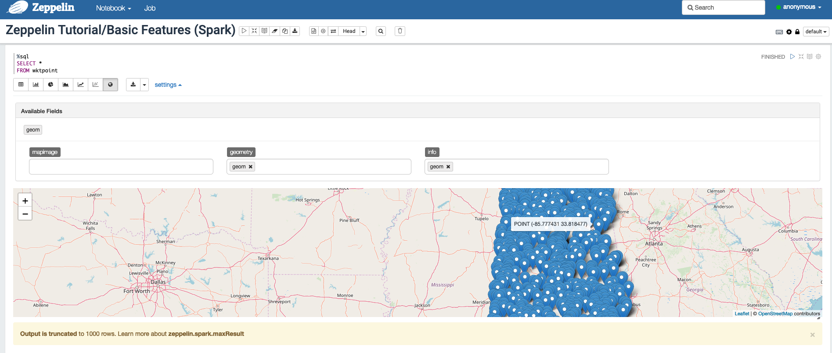Image resolution: width=832 pixels, height=353 pixels.
Task: Clone this note using the copy icon
Action: click(x=285, y=31)
